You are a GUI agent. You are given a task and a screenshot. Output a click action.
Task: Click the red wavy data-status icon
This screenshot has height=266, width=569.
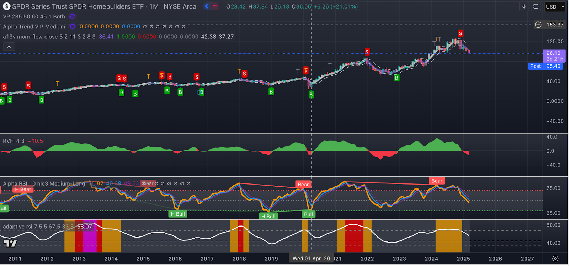click(x=215, y=6)
